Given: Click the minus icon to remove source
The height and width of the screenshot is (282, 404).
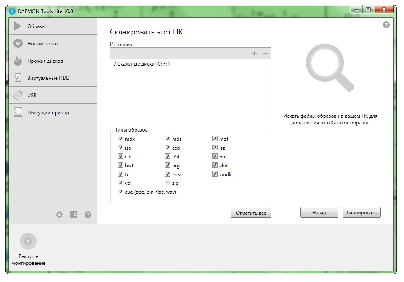Looking at the screenshot, I should (x=265, y=53).
